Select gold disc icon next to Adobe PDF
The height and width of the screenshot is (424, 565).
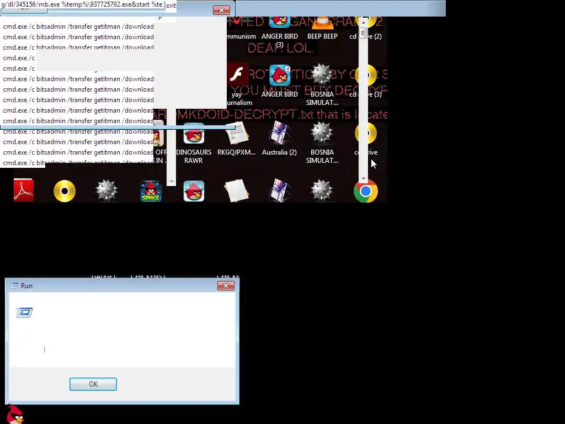[65, 190]
